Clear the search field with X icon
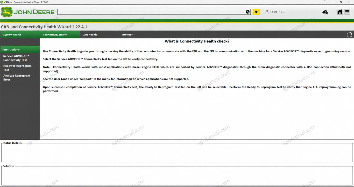Image resolution: width=354 pixels, height=187 pixels. (248, 12)
